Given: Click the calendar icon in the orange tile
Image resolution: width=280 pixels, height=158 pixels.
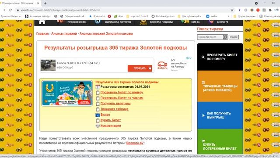Looking at the screenshot, I should point(203,83).
